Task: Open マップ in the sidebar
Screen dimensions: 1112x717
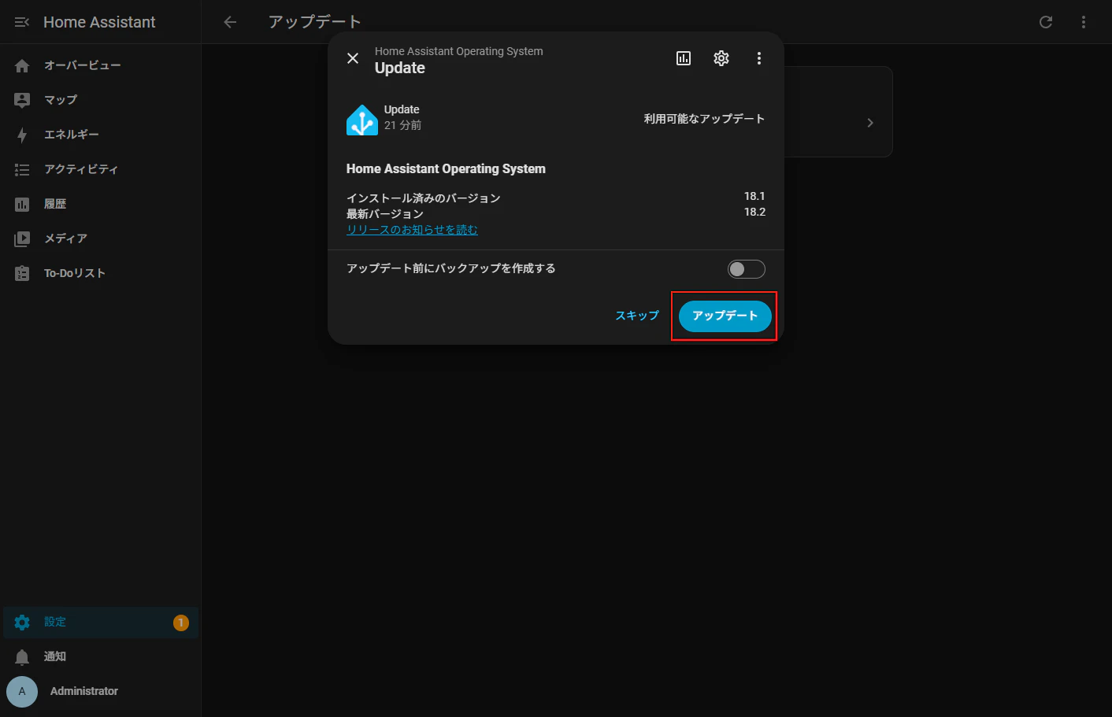Action: (101, 100)
